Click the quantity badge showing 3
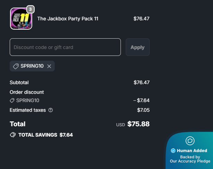The height and width of the screenshot is (169, 213). tap(30, 9)
